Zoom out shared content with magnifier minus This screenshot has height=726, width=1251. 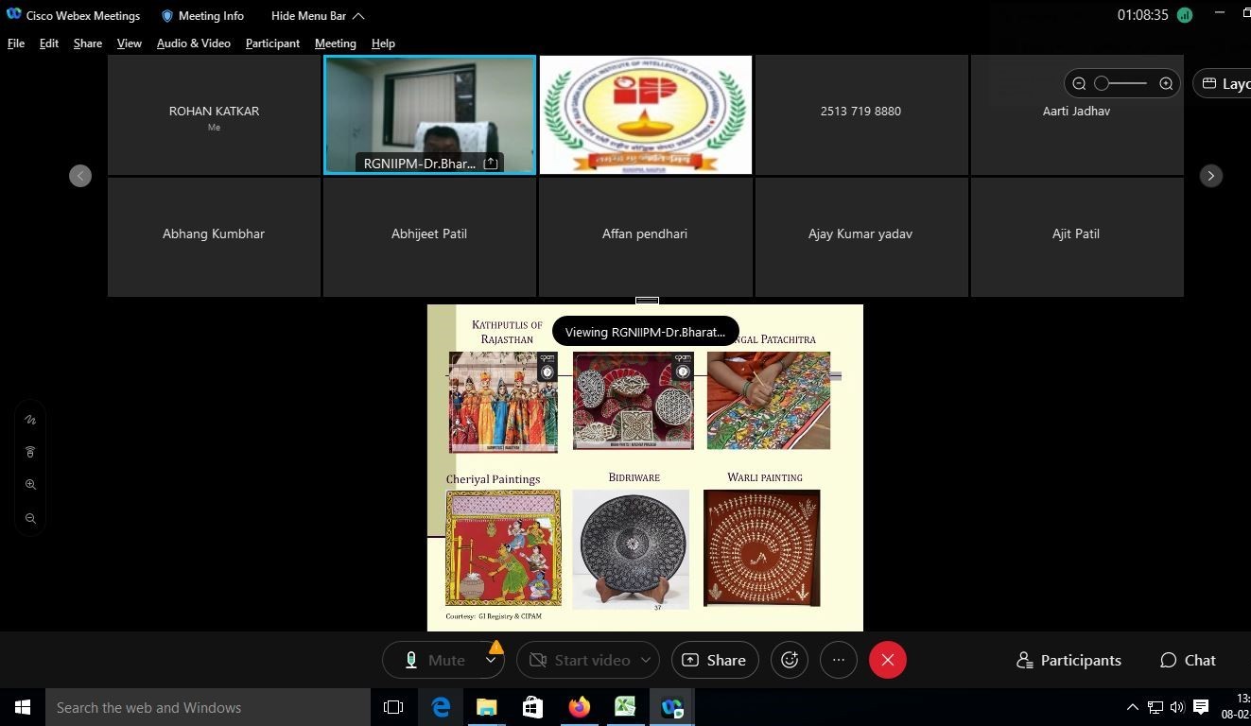[30, 518]
